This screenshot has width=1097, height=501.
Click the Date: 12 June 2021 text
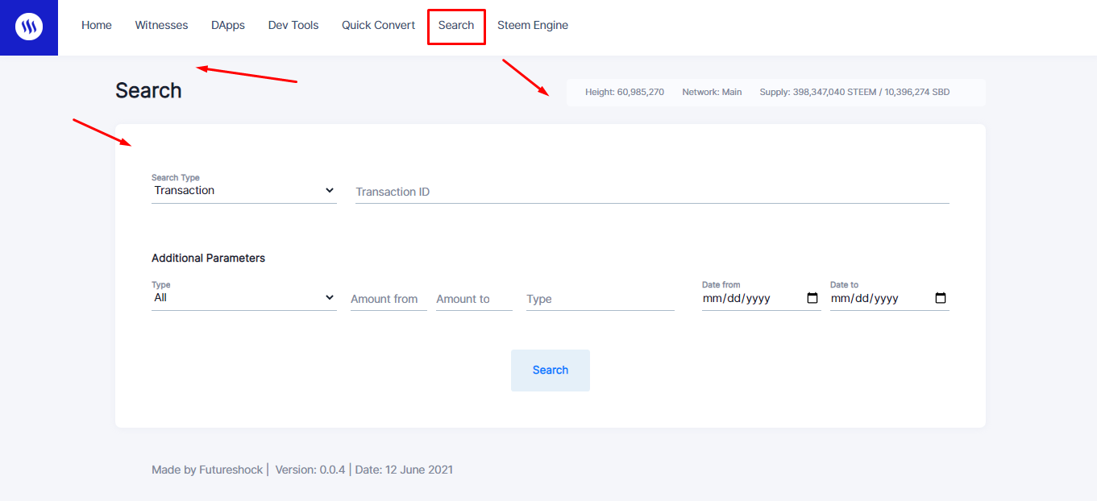pos(404,470)
